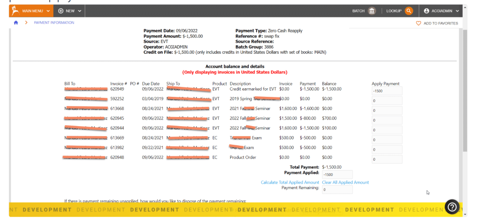This screenshot has width=492, height=223.
Task: Click the logo in the Main Menu
Action: (14, 11)
